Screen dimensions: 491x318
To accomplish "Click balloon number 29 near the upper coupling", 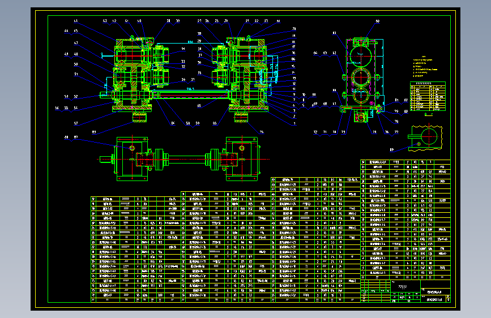I will pyautogui.click(x=199, y=41).
